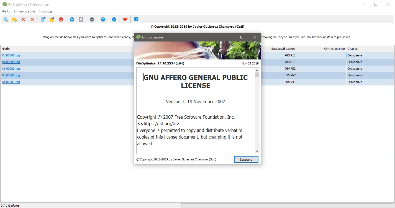
Task: Click the red power button icon
Action: (61, 19)
